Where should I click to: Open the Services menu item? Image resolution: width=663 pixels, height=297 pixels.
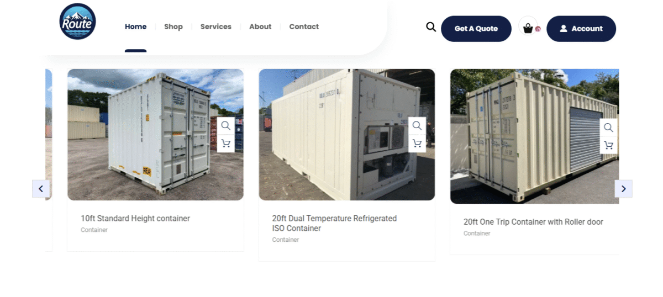click(x=216, y=26)
